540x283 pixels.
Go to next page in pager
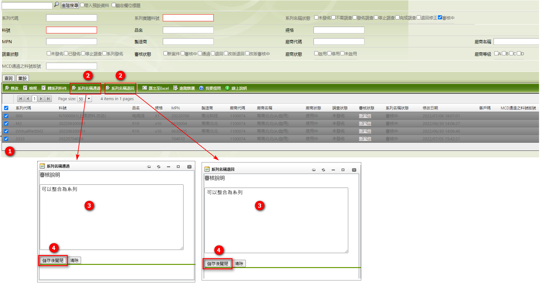tap(41, 99)
